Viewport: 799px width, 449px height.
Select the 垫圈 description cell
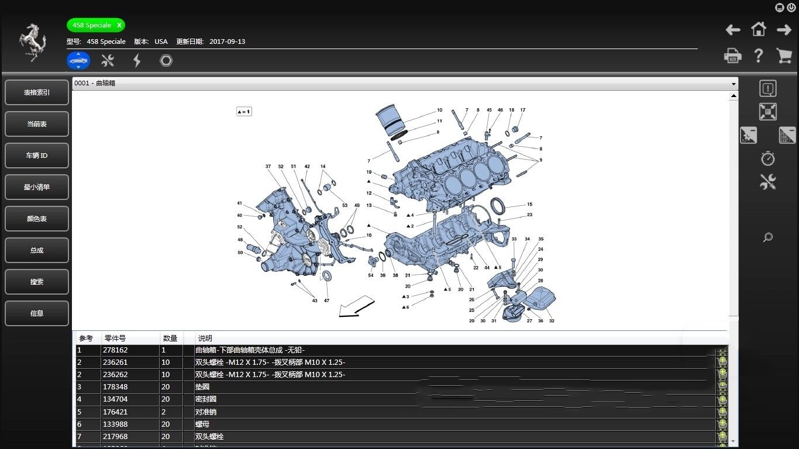[x=455, y=387]
